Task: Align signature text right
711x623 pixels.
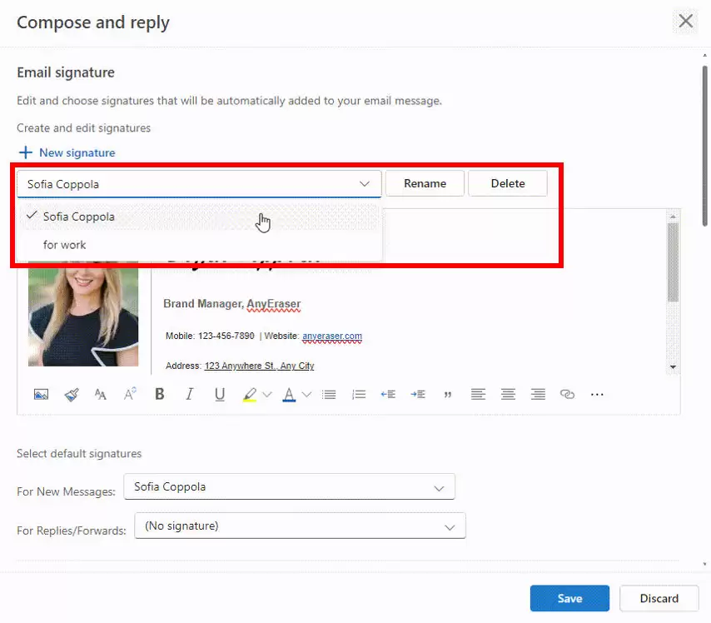Action: [538, 394]
